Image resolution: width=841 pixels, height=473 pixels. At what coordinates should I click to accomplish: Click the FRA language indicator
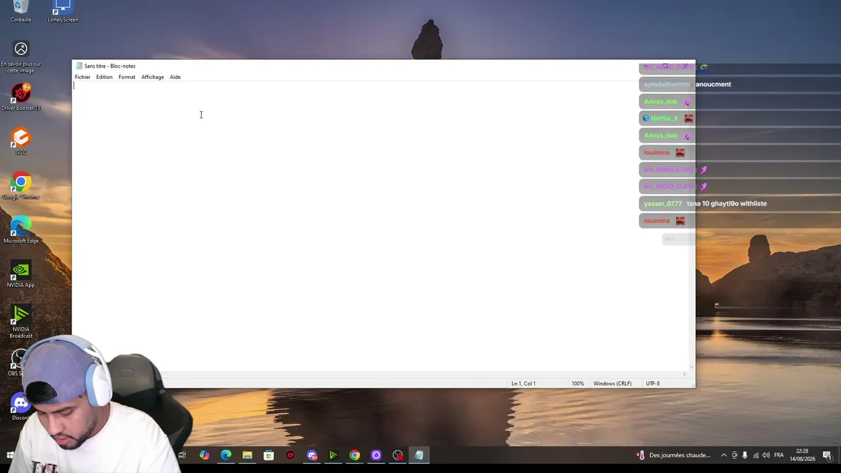[x=779, y=455]
